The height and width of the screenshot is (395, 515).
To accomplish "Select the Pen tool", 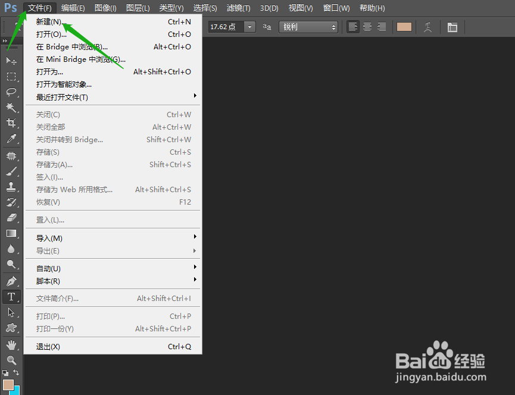I will pyautogui.click(x=11, y=281).
